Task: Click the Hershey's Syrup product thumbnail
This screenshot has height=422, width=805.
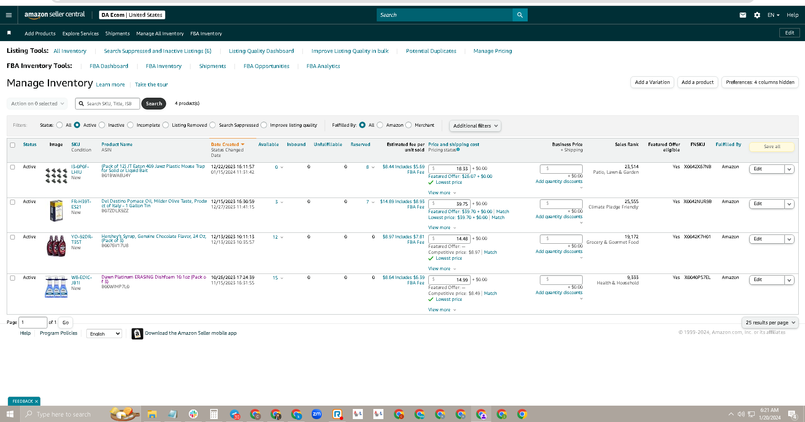Action: click(56, 246)
